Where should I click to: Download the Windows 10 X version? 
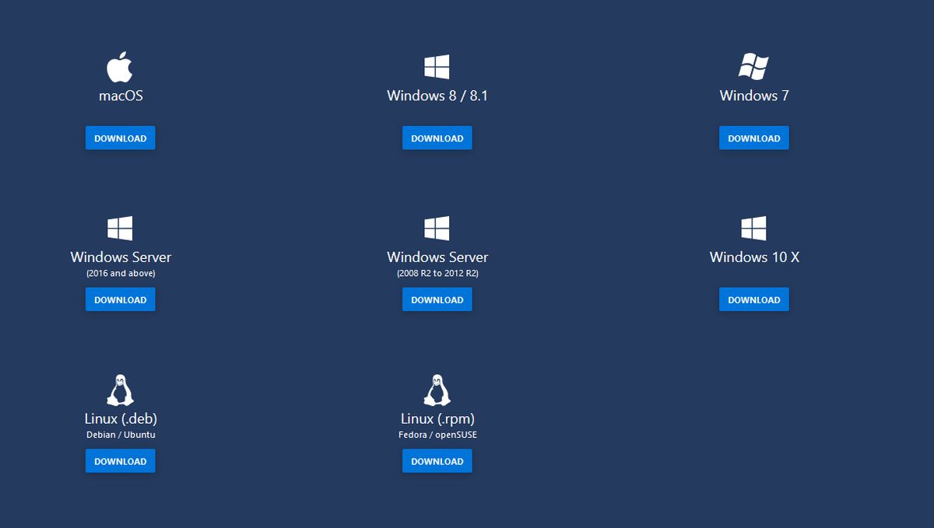(x=754, y=299)
